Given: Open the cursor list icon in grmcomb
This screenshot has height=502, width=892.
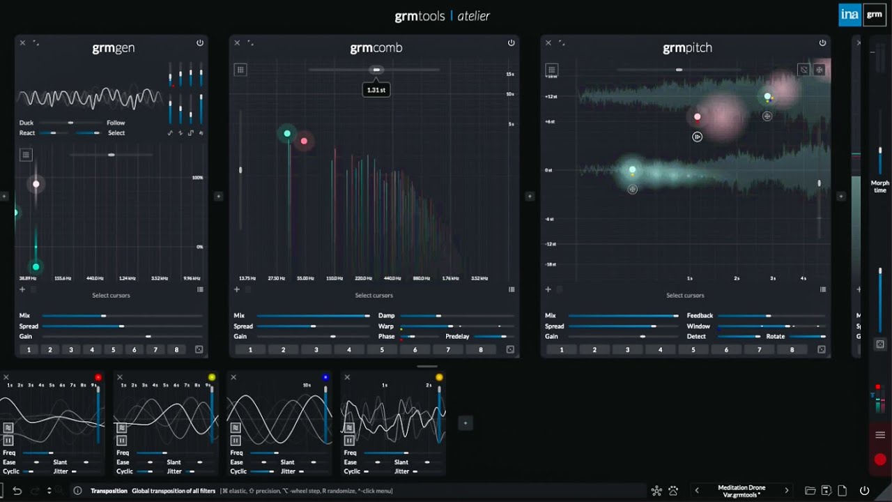Looking at the screenshot, I should [x=512, y=289].
